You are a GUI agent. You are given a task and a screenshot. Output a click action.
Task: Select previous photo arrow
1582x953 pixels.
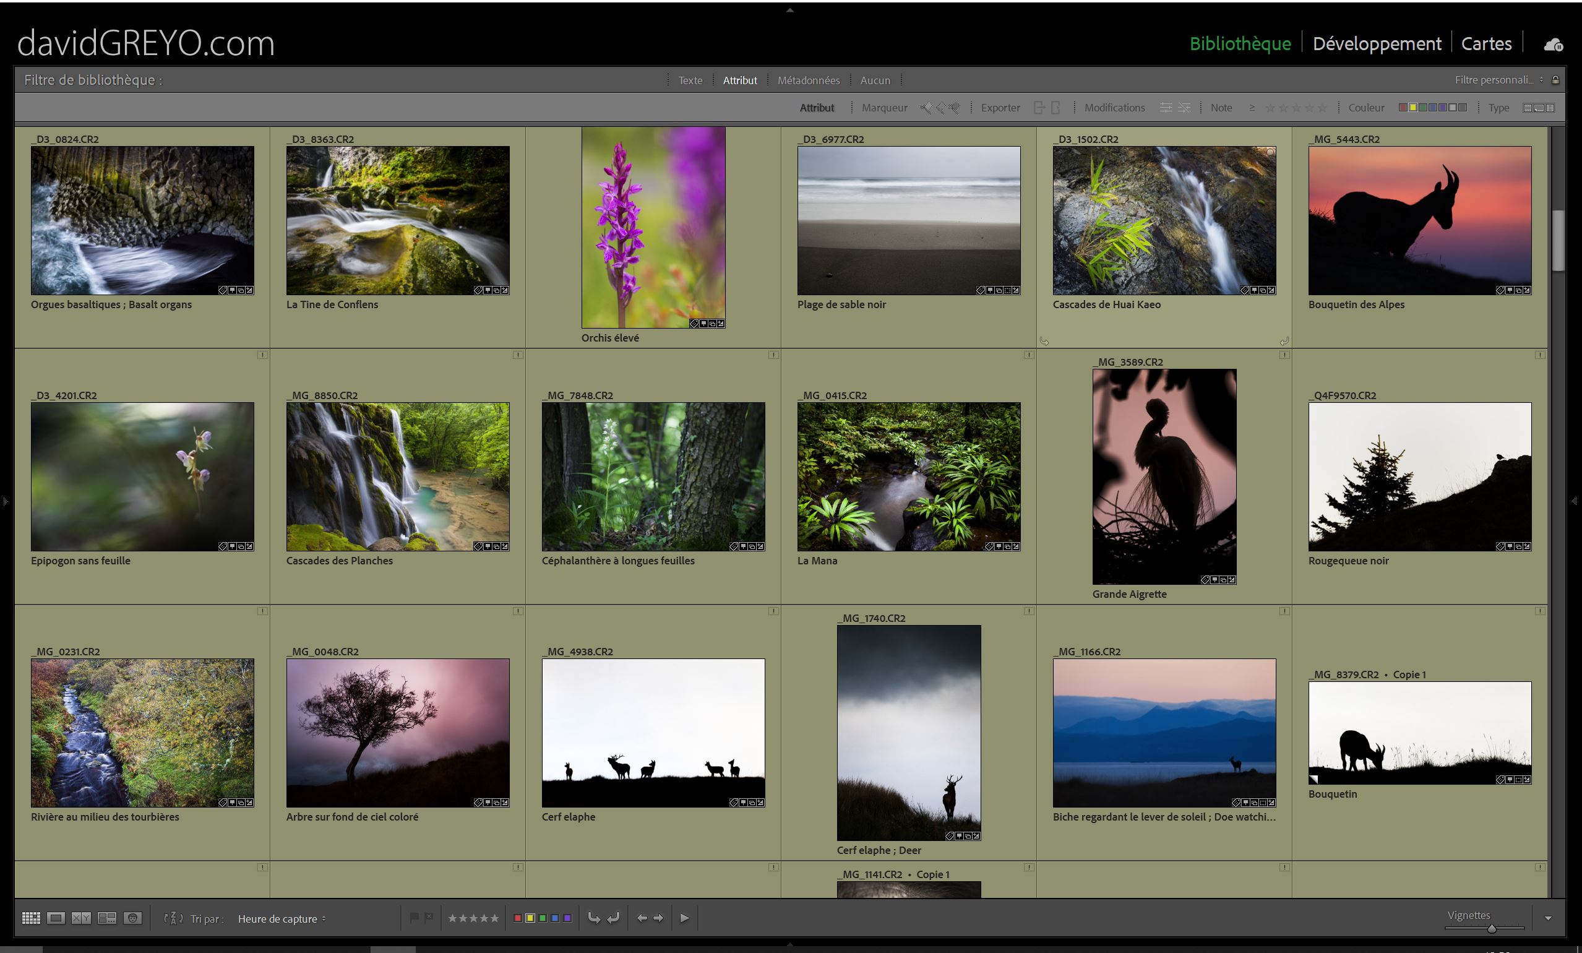(x=642, y=918)
